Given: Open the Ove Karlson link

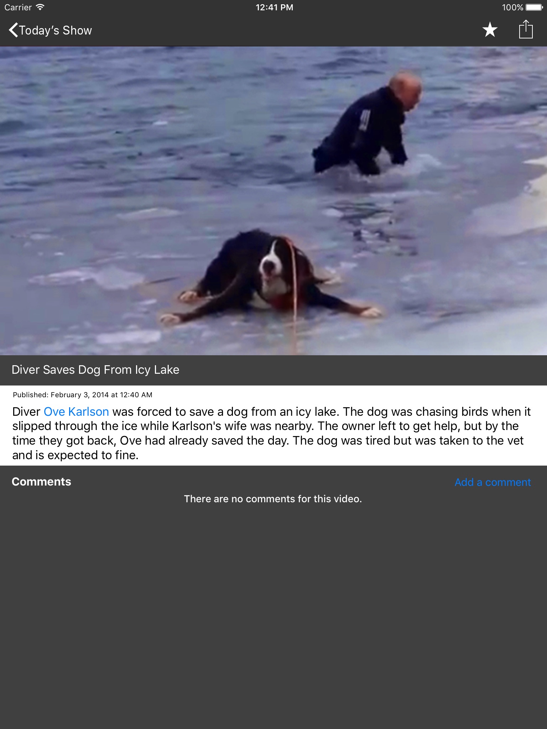Looking at the screenshot, I should pyautogui.click(x=76, y=412).
